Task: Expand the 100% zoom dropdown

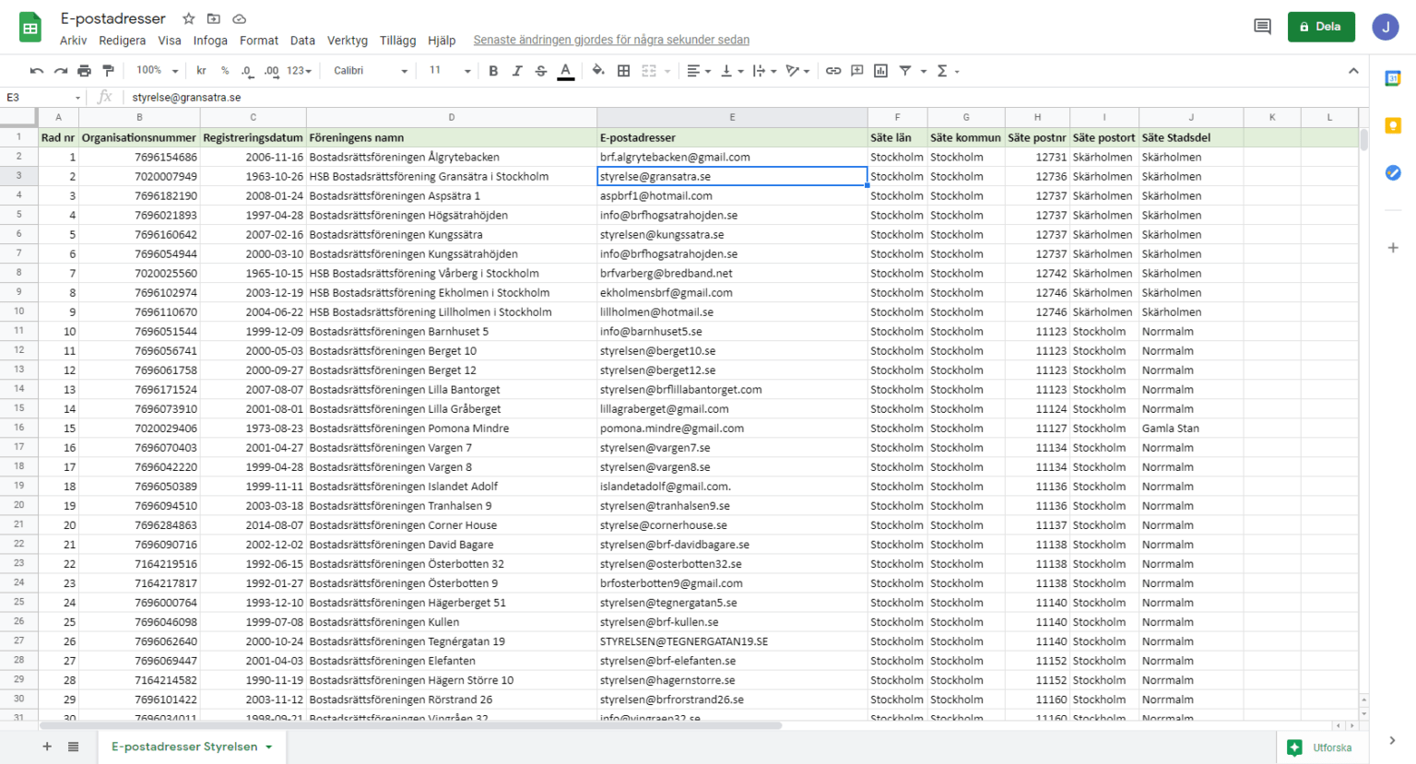Action: (154, 71)
